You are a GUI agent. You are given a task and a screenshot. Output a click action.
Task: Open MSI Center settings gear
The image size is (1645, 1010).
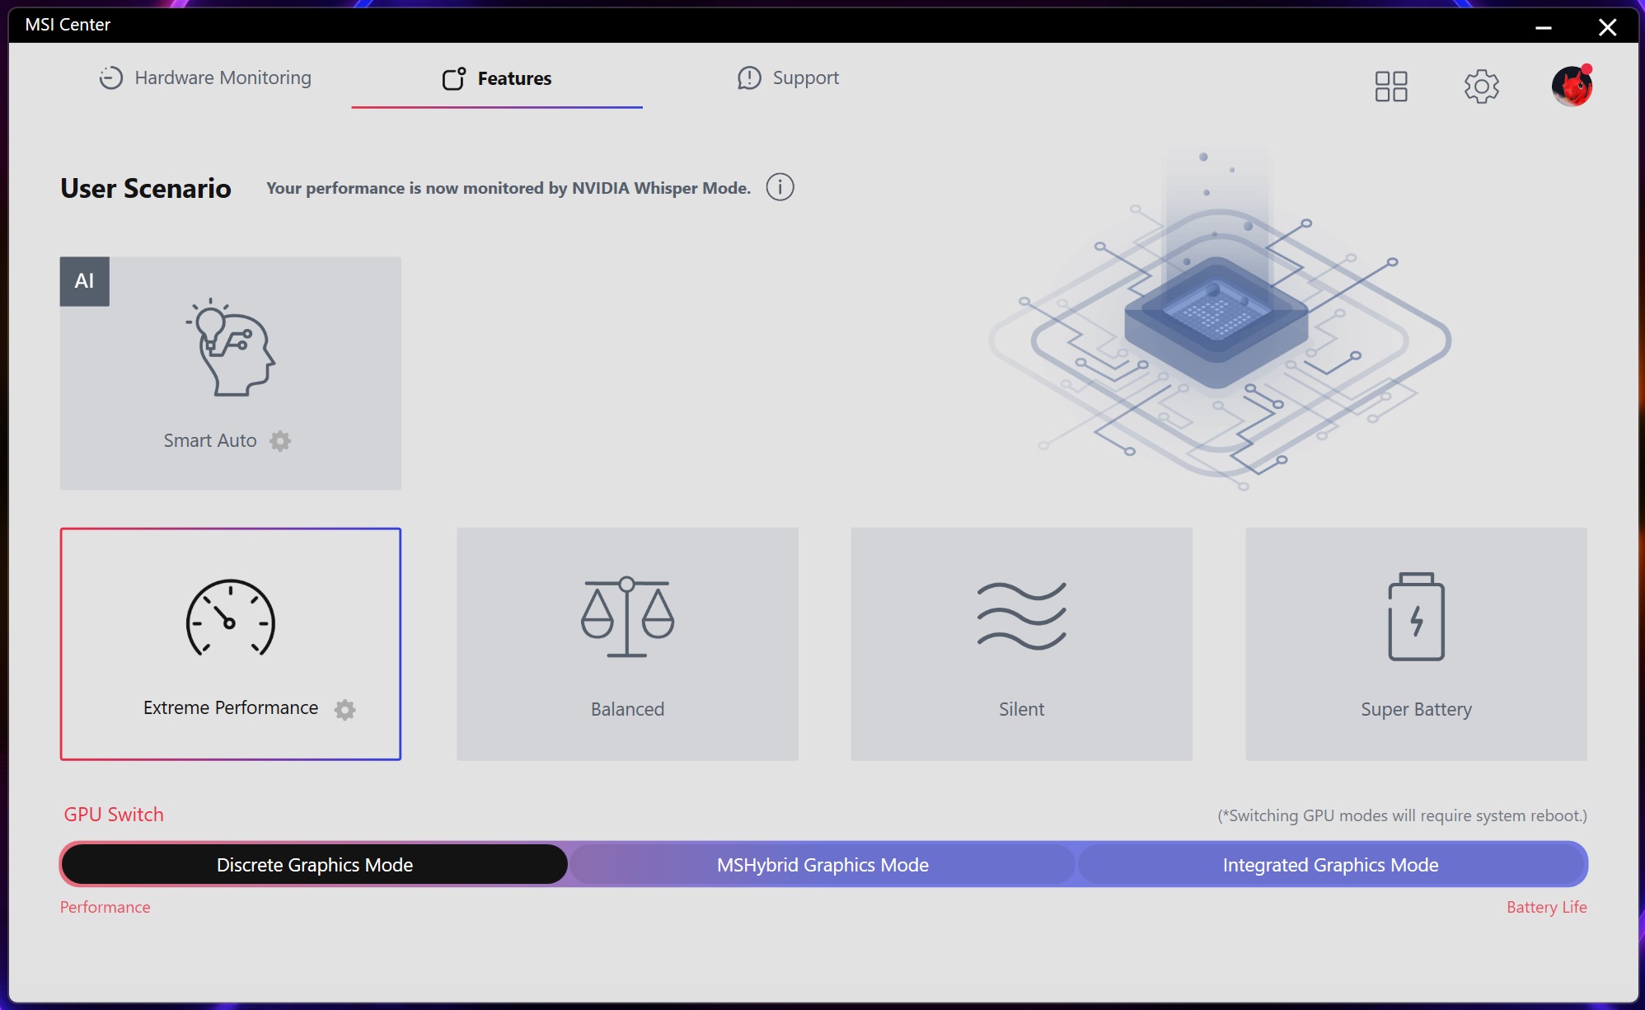click(1481, 86)
